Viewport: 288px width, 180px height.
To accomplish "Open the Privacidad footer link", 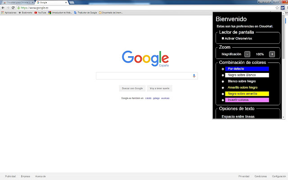I will (244, 176).
